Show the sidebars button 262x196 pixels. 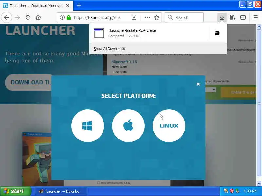point(243,17)
